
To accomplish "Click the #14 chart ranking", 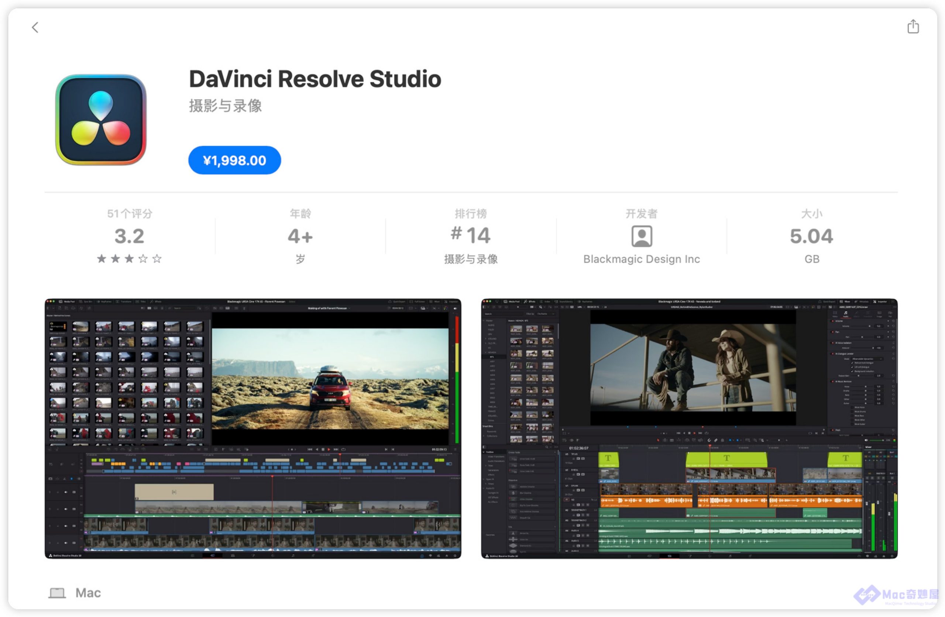I will coord(471,235).
